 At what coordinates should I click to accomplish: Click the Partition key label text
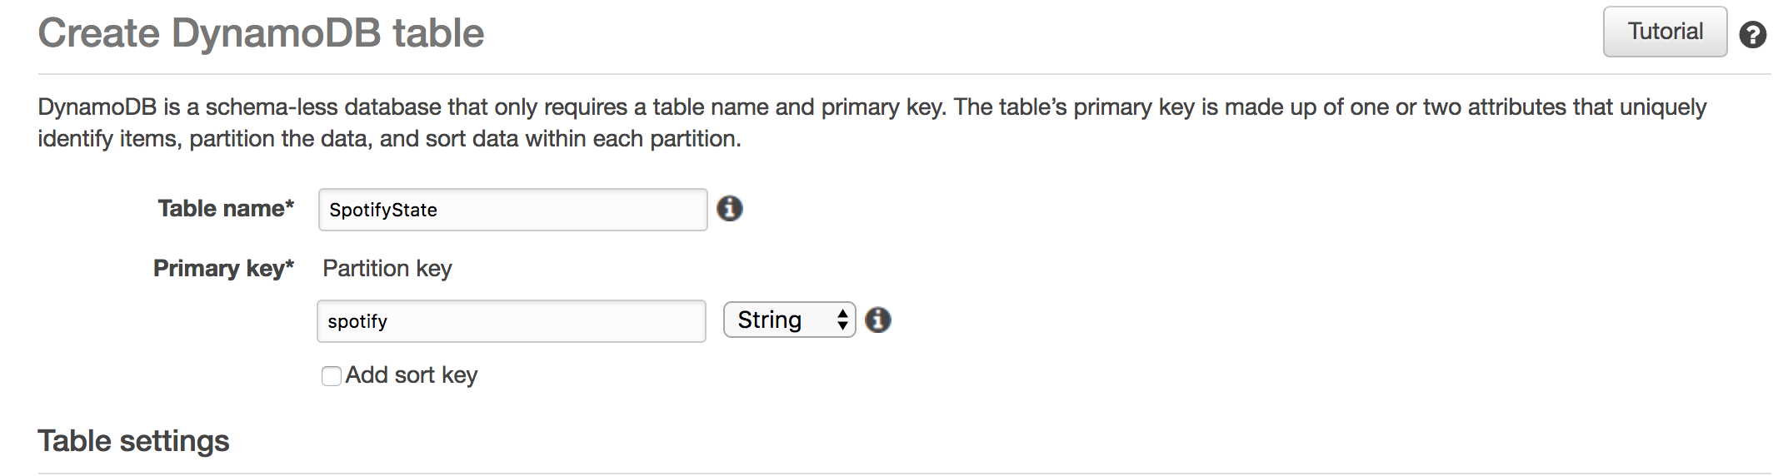pos(387,268)
